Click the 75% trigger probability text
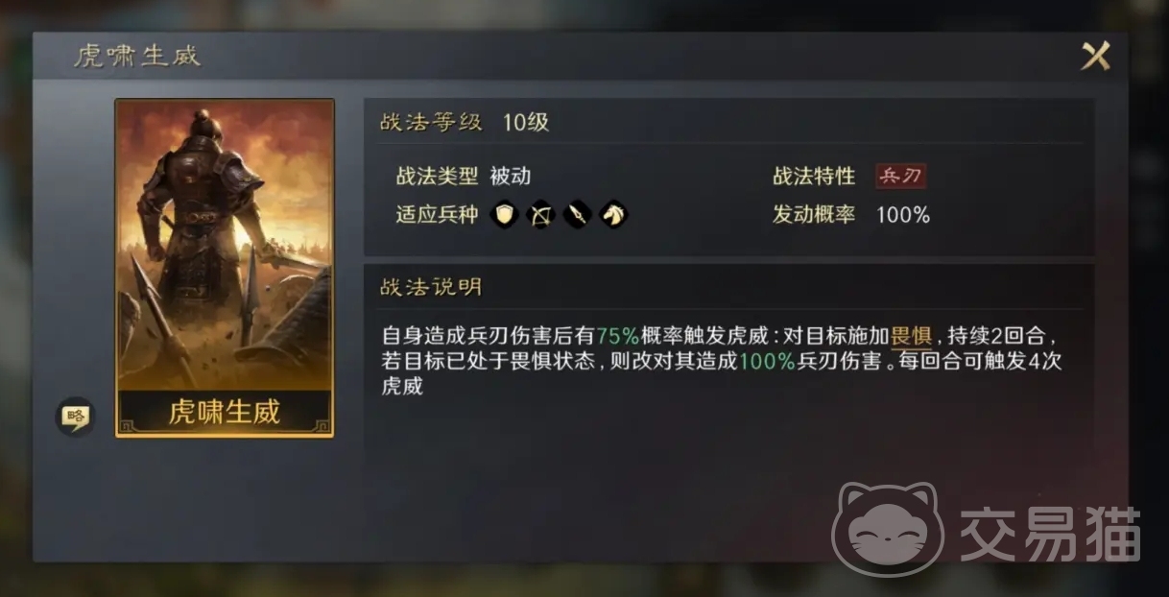Viewport: 1169px width, 597px height. tap(617, 337)
